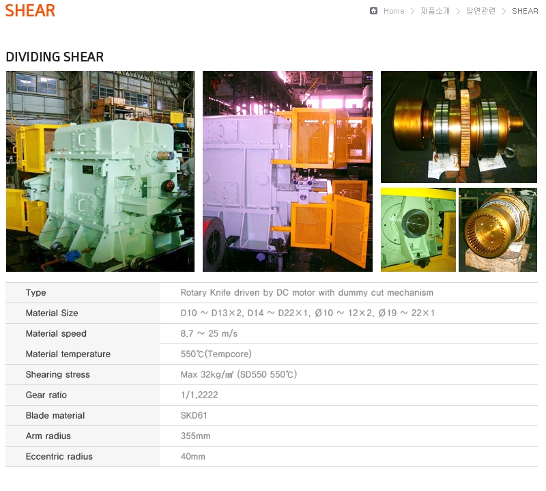
Task: Select the 'Material speed' label
Action: tap(56, 334)
